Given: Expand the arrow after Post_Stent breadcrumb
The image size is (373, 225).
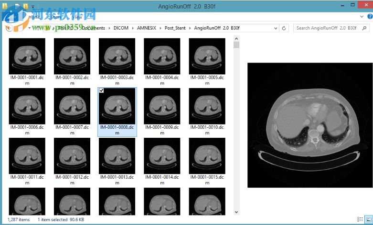Looking at the screenshot, I should coord(190,28).
